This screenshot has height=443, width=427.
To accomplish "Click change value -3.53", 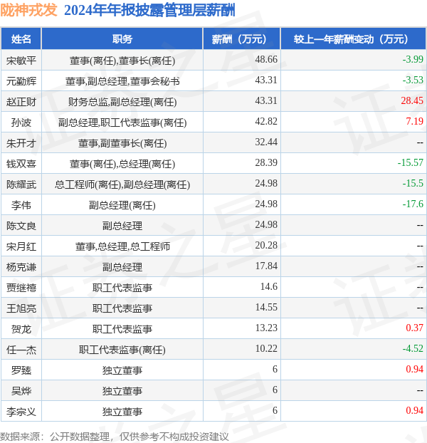I will 413,80.
